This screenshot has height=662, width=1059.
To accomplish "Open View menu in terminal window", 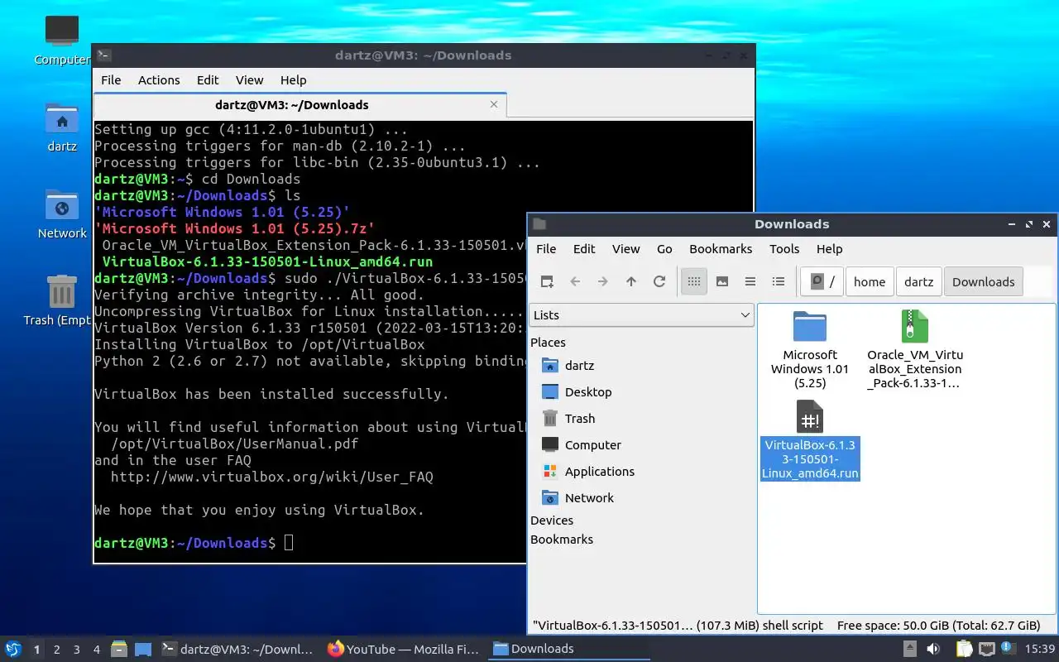I will (x=249, y=80).
